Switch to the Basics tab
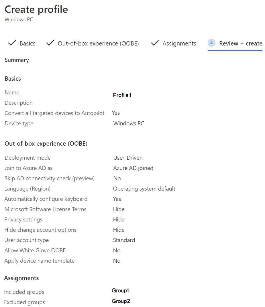The image size is (265, 307). (x=27, y=43)
